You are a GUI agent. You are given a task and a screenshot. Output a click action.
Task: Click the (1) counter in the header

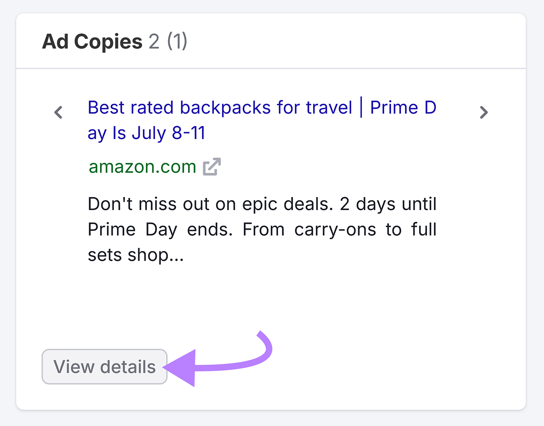coord(177,41)
